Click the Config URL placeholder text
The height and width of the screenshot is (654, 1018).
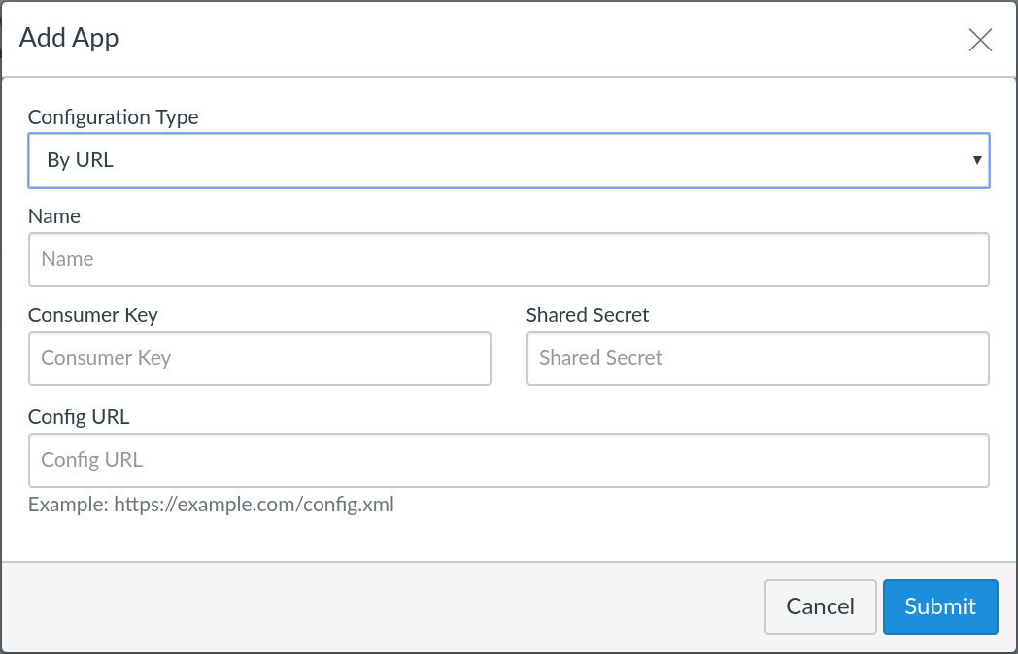click(92, 460)
